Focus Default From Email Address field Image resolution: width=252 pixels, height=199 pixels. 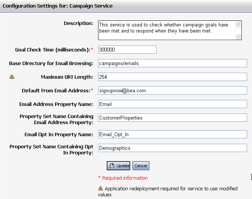tap(172, 90)
